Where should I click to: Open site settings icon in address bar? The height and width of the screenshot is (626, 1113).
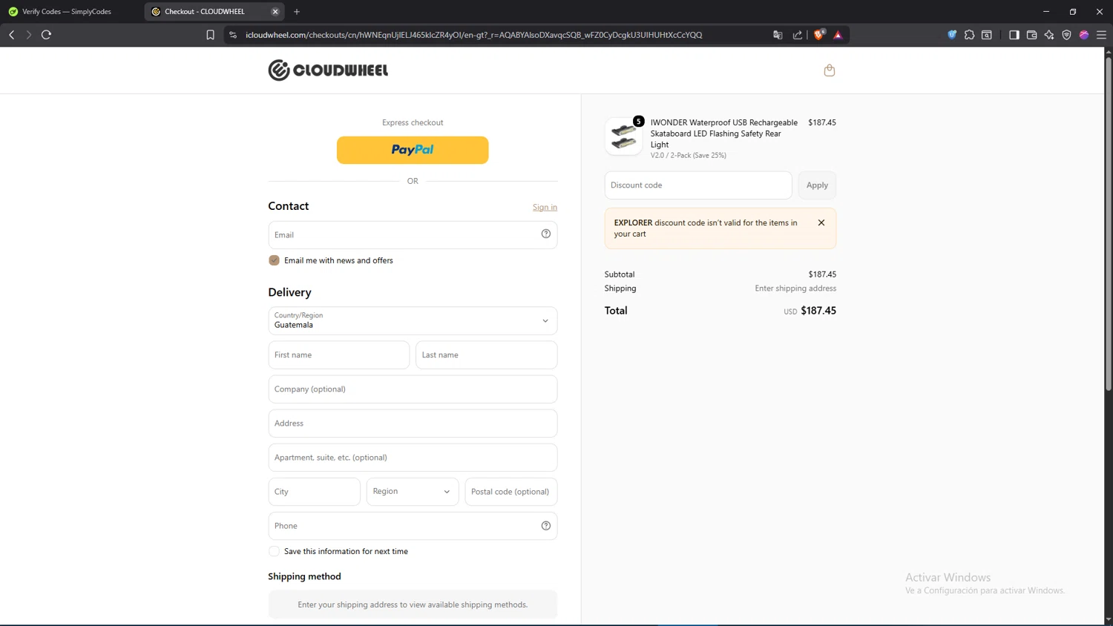[233, 35]
